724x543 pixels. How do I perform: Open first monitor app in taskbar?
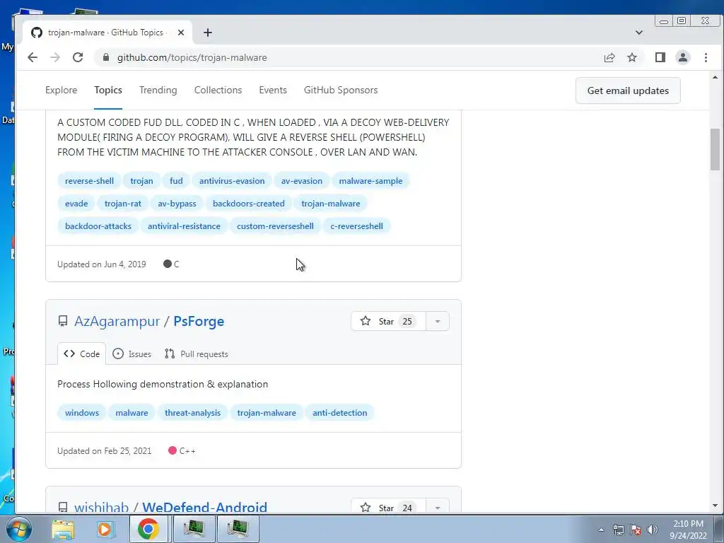[194, 529]
